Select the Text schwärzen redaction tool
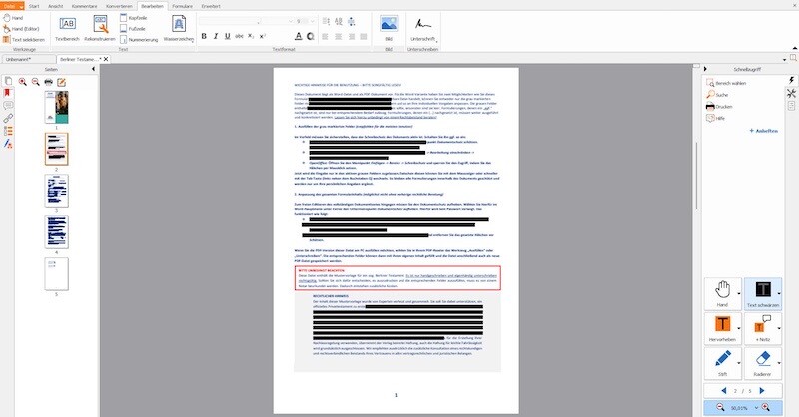799x417 pixels. point(762,293)
